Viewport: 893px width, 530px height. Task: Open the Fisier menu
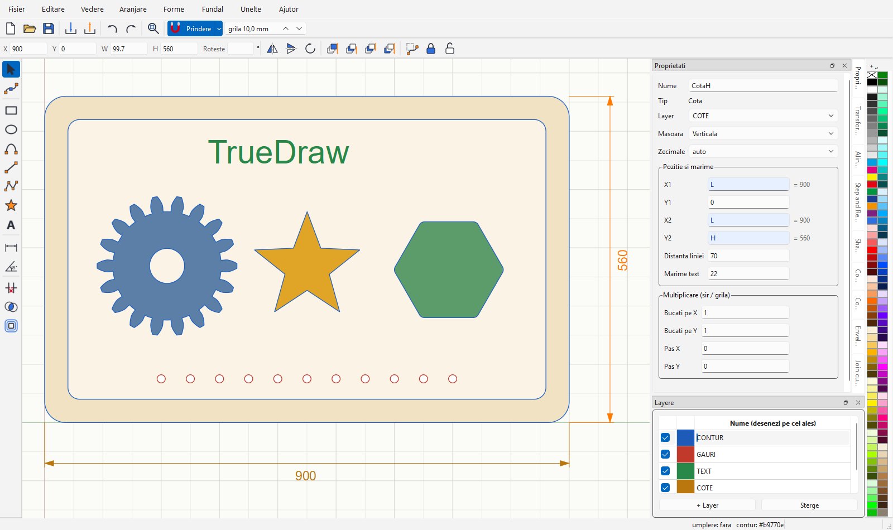pos(17,9)
